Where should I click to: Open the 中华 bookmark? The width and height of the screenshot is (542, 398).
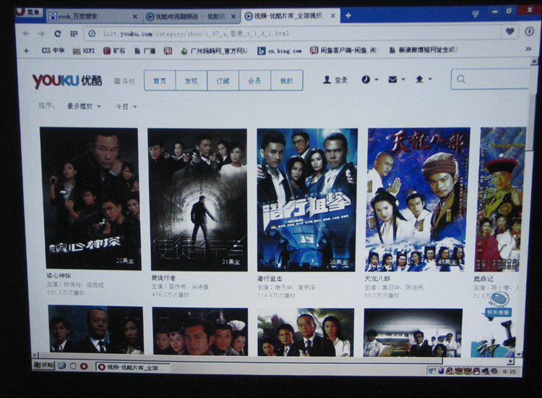[x=53, y=51]
